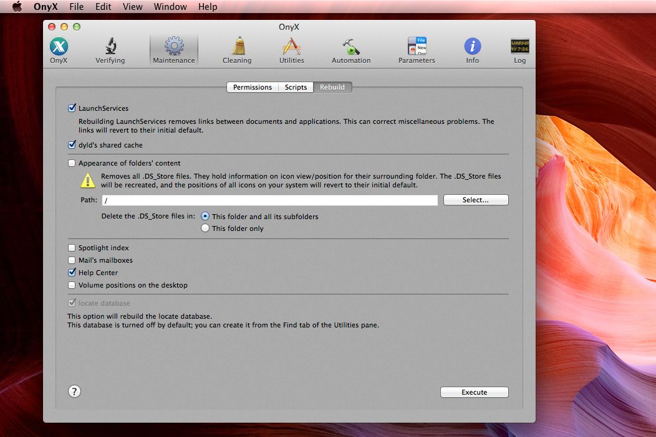Screen dimensions: 656x437
Task: Minimize the OnyX window
Action: click(x=64, y=27)
